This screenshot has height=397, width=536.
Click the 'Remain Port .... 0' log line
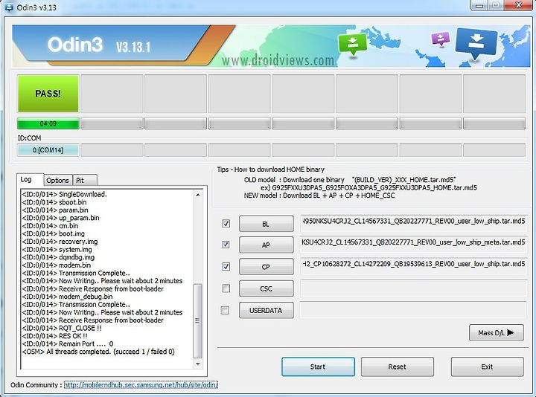pyautogui.click(x=68, y=343)
